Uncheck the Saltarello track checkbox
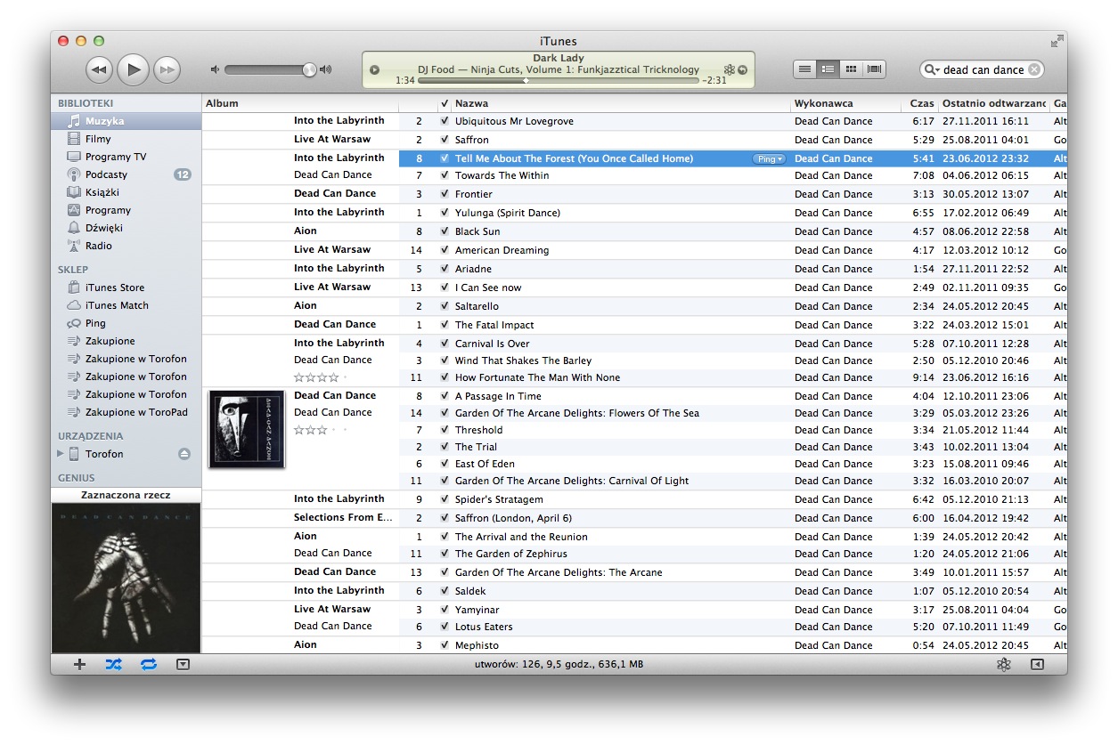1118x745 pixels. click(445, 306)
